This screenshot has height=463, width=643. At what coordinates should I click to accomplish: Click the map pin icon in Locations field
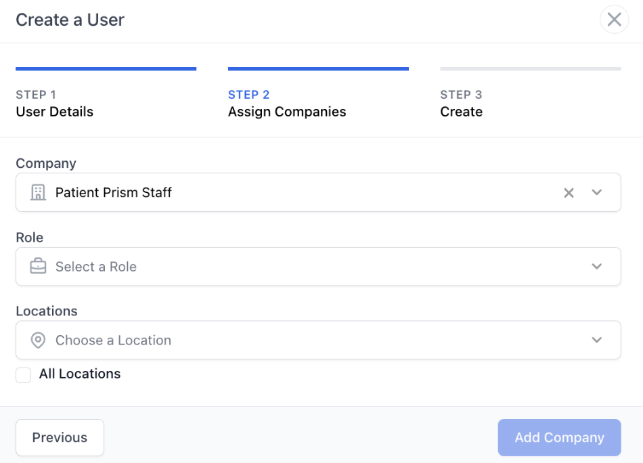coord(38,340)
